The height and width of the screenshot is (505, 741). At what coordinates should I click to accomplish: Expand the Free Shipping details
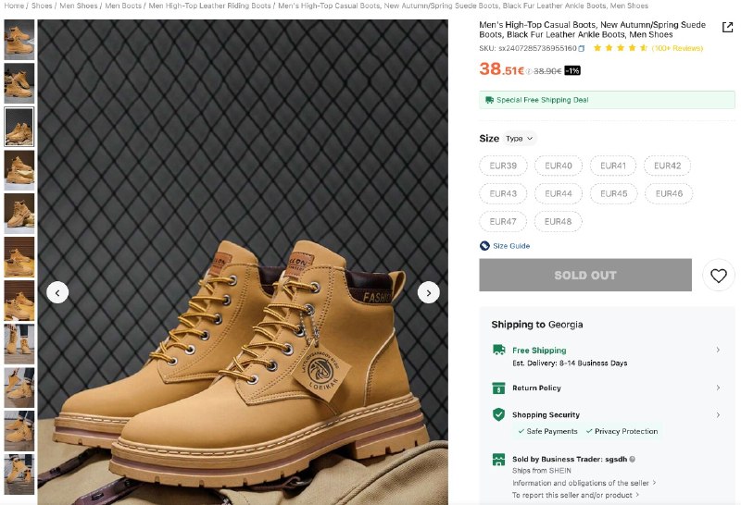[718, 351]
